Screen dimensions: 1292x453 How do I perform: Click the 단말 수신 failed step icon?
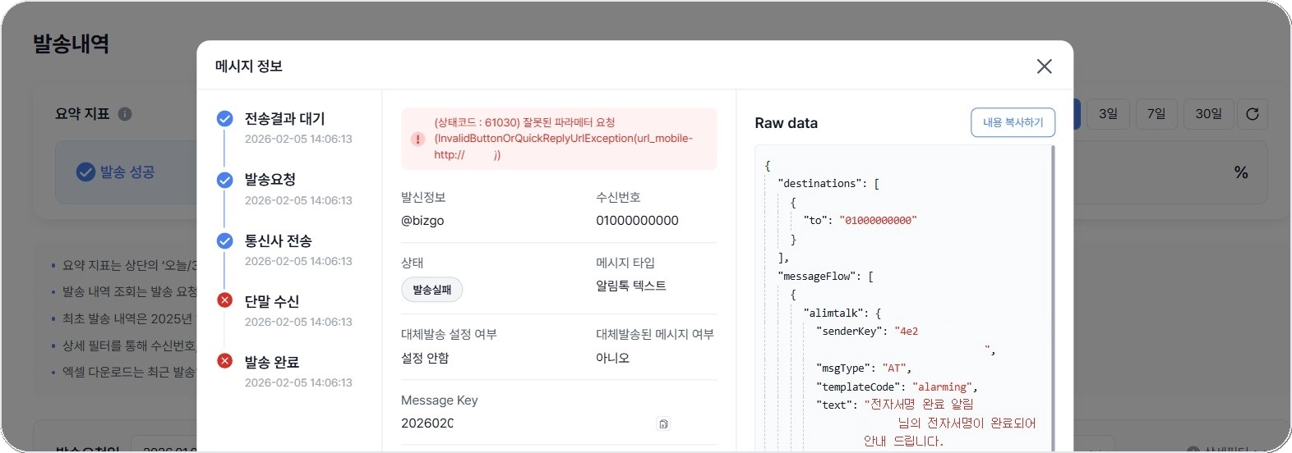tap(224, 300)
